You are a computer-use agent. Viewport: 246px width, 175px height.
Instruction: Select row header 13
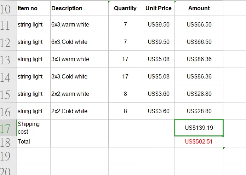pos(8,59)
